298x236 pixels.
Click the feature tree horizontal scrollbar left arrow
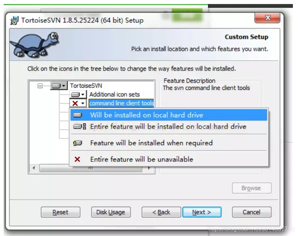point(34,168)
